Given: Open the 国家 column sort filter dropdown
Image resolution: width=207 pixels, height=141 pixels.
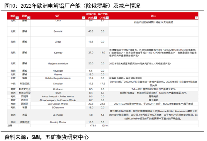Looking at the screenshot, I should 29,18.
